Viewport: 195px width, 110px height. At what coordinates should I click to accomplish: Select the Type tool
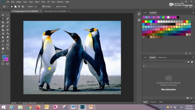coord(8,41)
